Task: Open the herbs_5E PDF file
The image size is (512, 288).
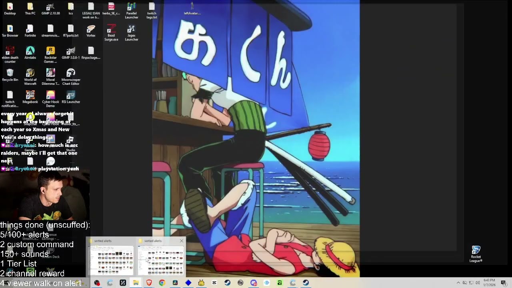Action: point(111,9)
